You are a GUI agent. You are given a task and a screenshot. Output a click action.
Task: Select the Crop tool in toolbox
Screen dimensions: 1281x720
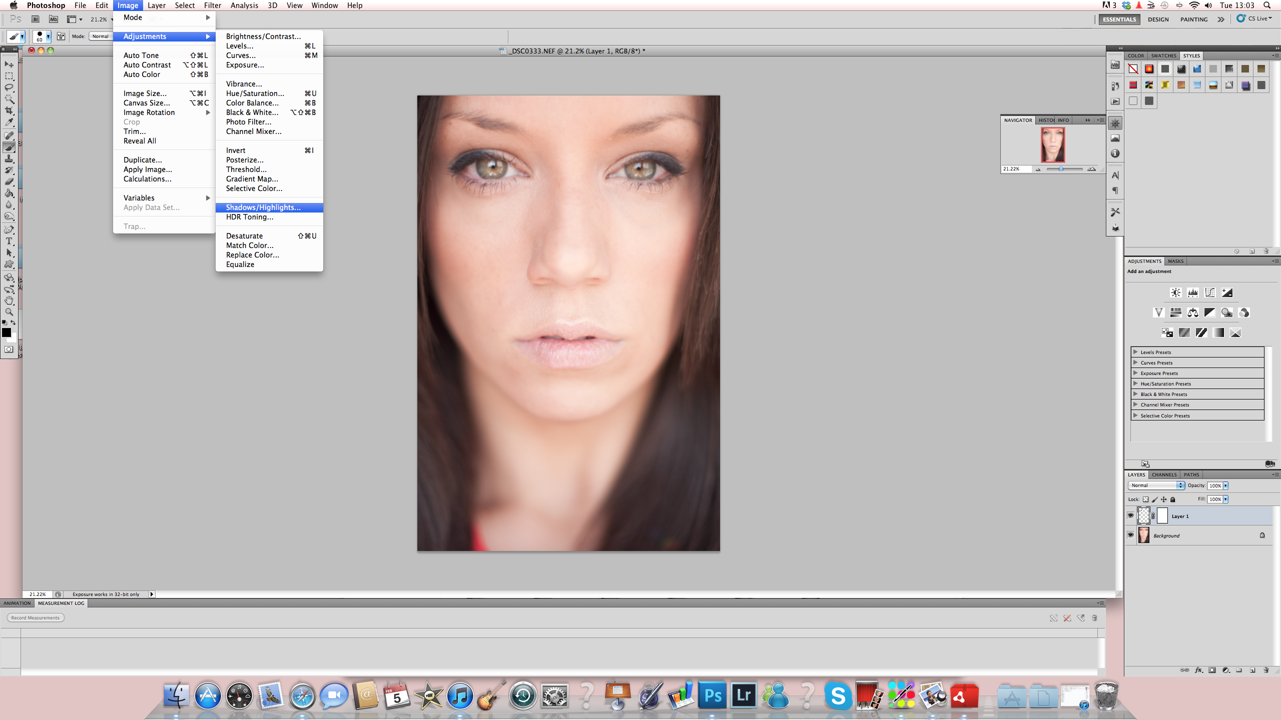(x=9, y=110)
